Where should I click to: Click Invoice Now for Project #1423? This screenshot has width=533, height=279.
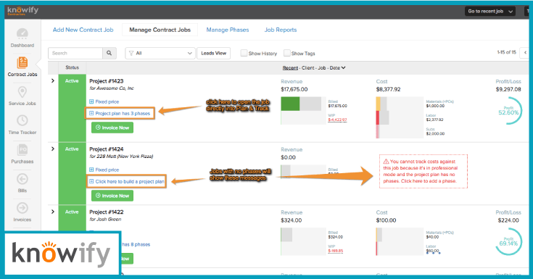(x=112, y=128)
